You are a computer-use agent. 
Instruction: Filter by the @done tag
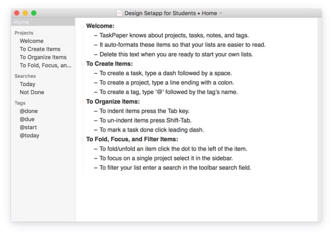click(x=29, y=111)
